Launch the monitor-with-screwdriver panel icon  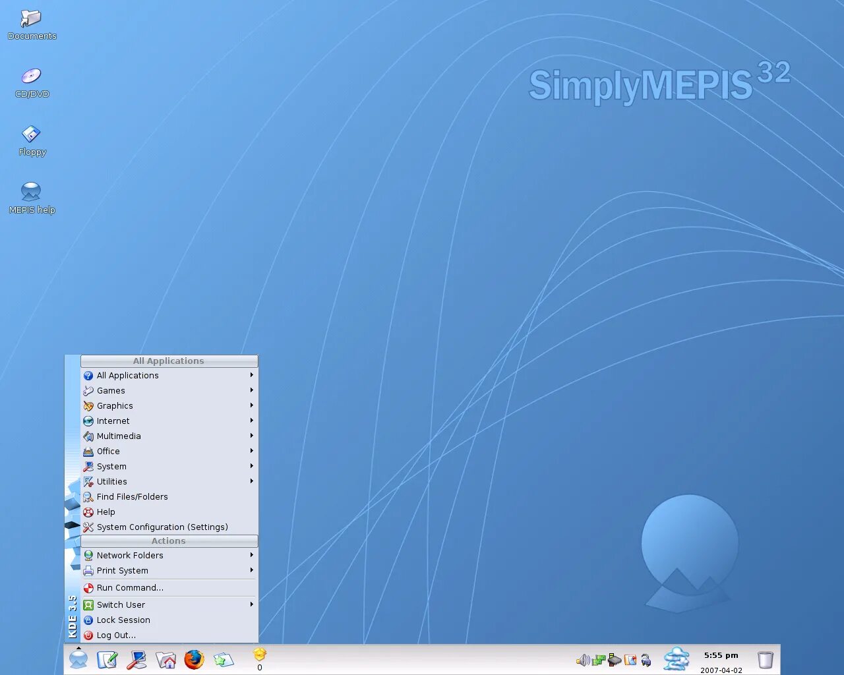pos(136,659)
